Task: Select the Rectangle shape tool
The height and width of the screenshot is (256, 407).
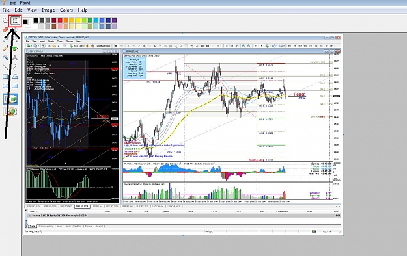Action: point(5,77)
